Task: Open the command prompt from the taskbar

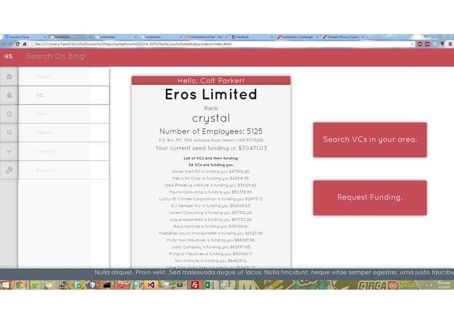Action: 107,285
